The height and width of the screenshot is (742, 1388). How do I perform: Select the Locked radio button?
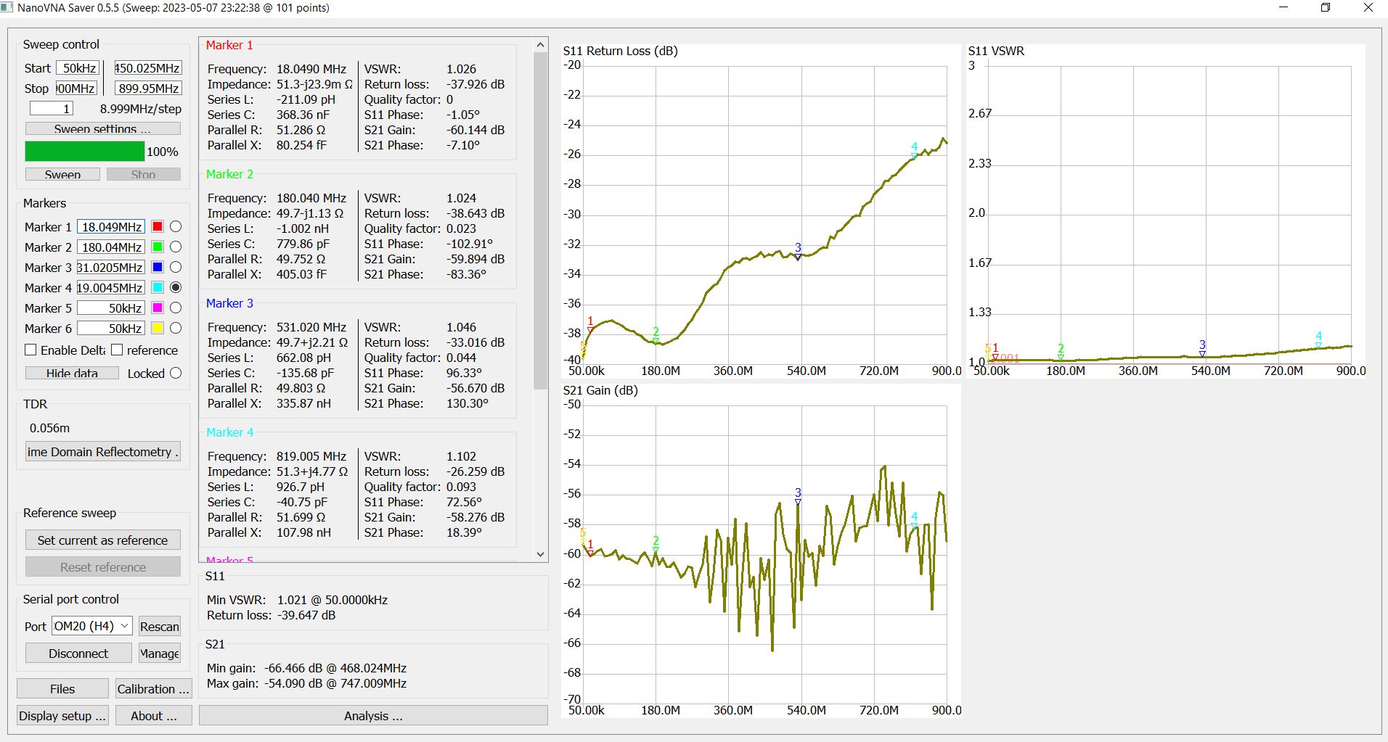tap(176, 374)
